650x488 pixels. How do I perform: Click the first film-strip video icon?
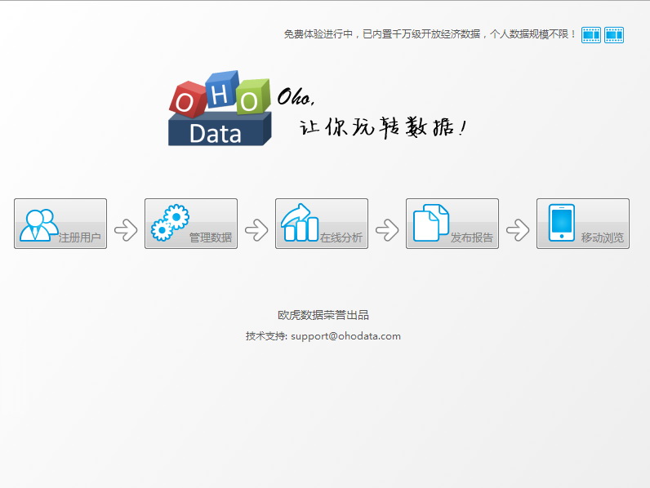point(590,35)
